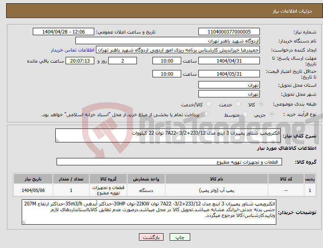This screenshot has height=248, width=323.
Task: Click the remaining time field 20:07:13
Action: (80, 61)
